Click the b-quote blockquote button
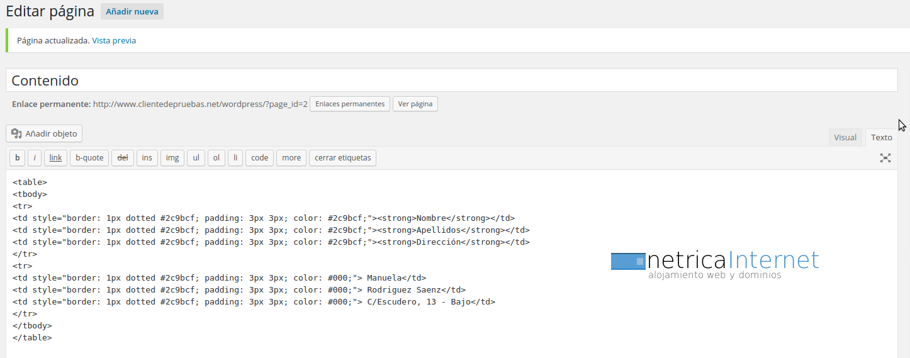 (x=89, y=158)
